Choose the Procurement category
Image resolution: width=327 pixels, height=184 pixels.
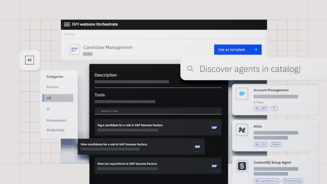56,120
